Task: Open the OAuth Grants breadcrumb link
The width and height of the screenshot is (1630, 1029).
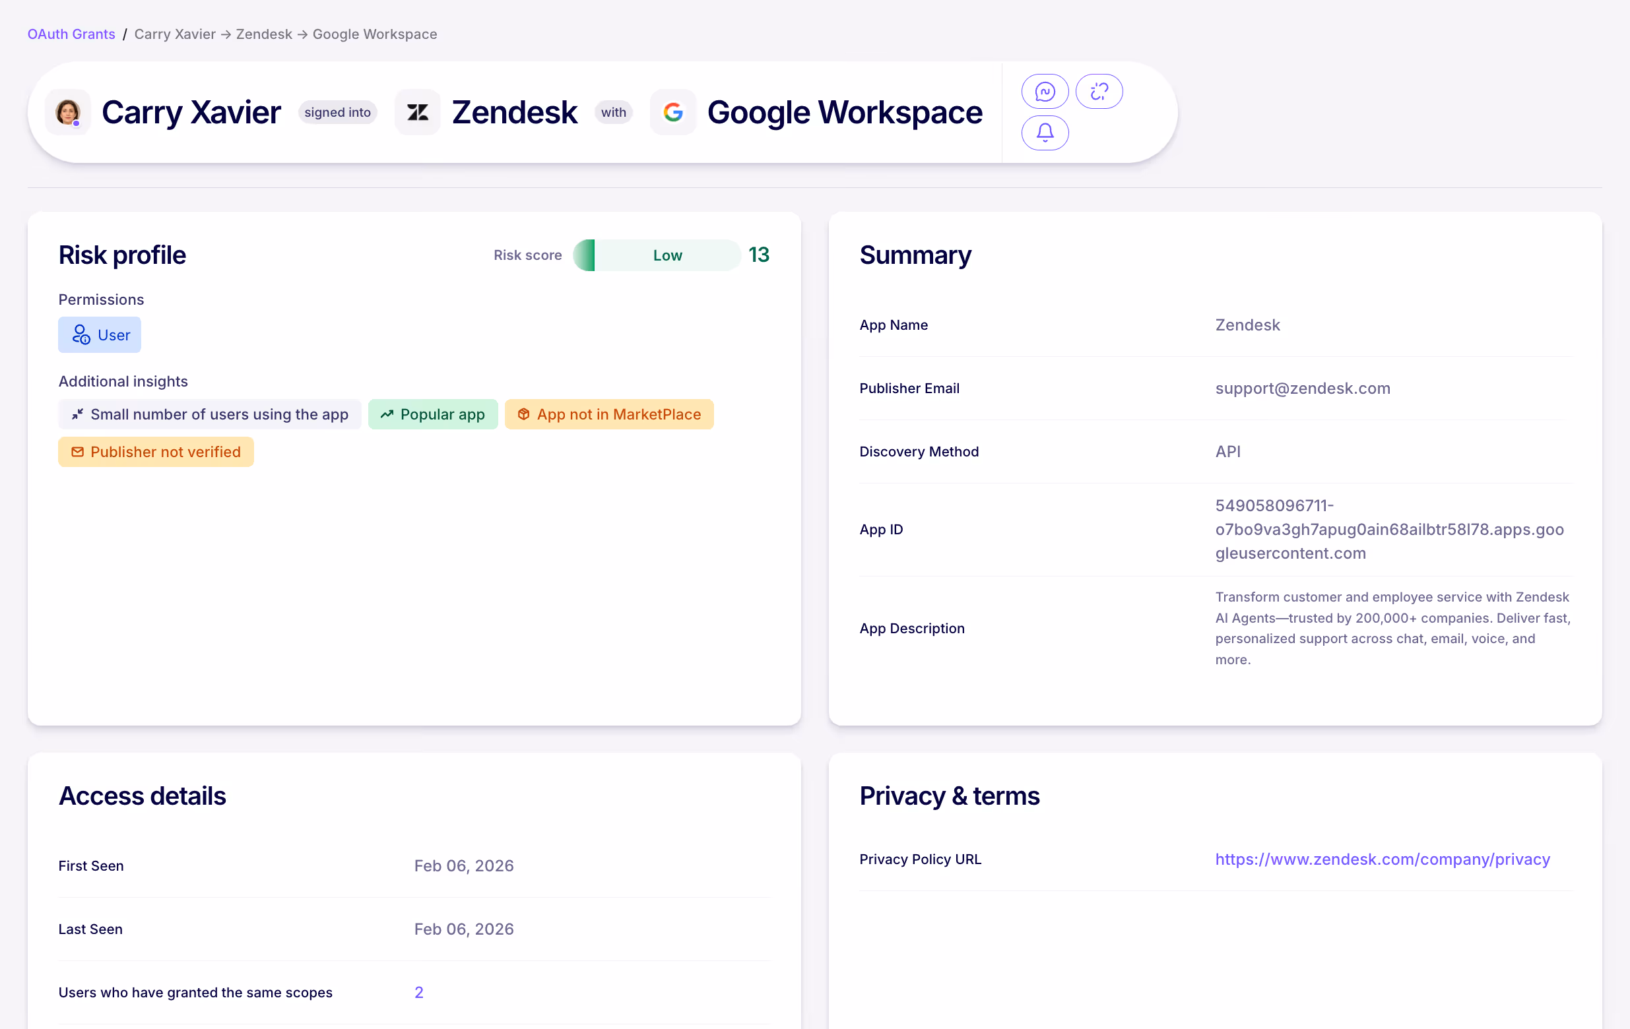Action: (71, 34)
